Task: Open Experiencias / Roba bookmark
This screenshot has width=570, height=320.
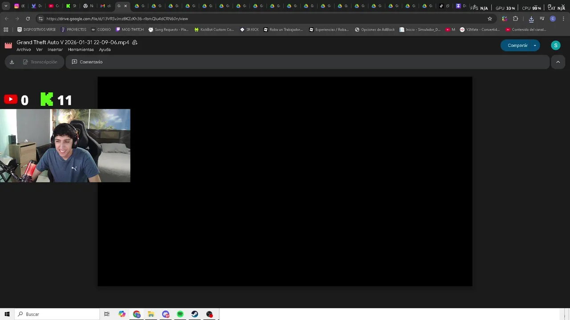Action: [x=329, y=30]
